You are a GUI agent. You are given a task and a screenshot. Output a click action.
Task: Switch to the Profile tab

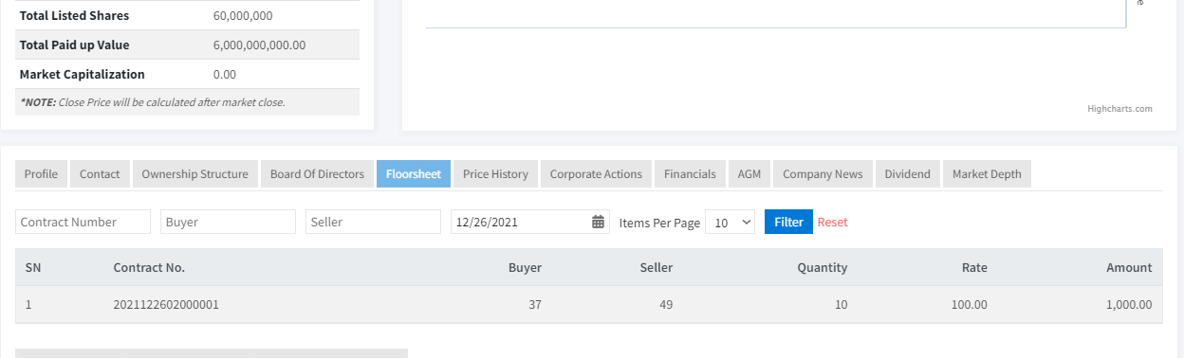(41, 174)
